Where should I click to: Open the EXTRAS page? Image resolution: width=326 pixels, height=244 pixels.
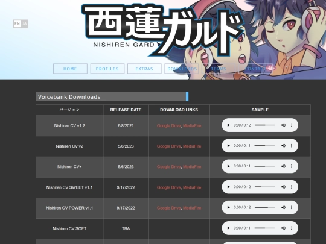coord(144,69)
